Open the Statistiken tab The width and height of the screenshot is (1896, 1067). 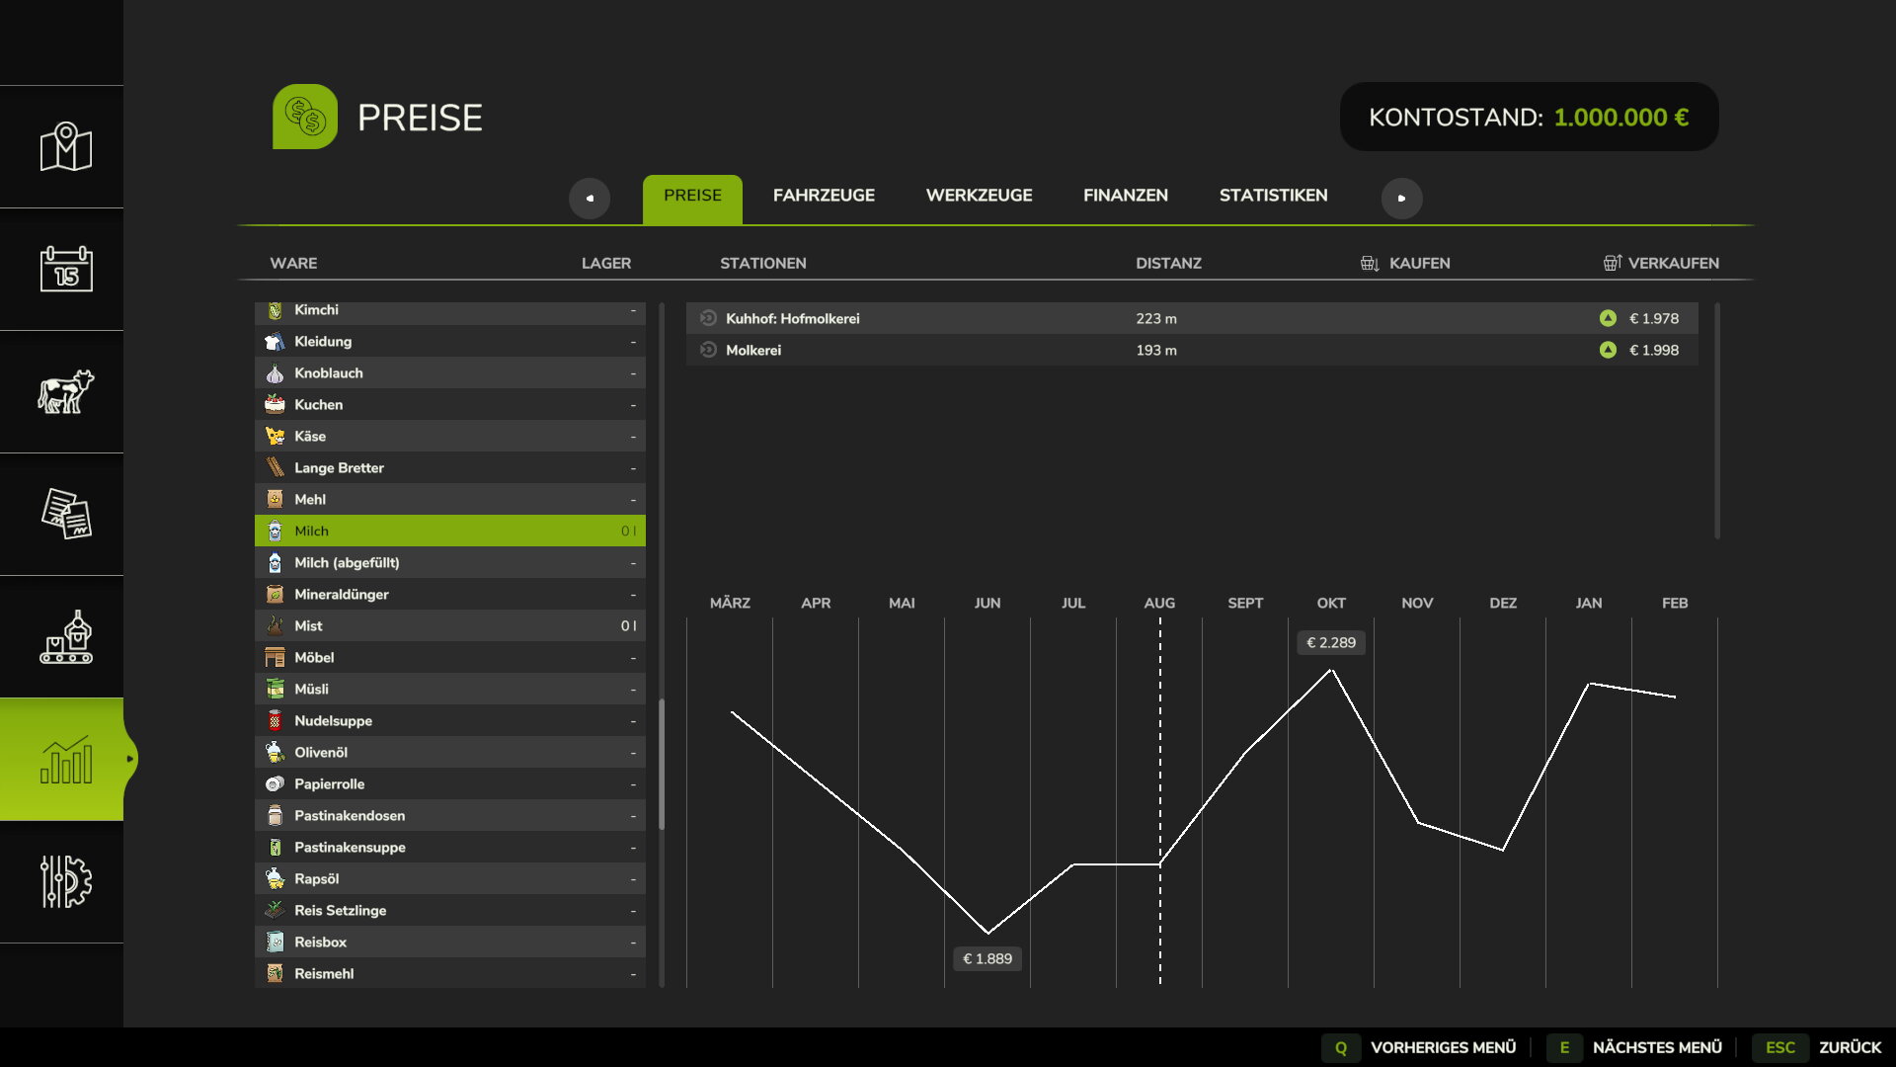[1273, 196]
